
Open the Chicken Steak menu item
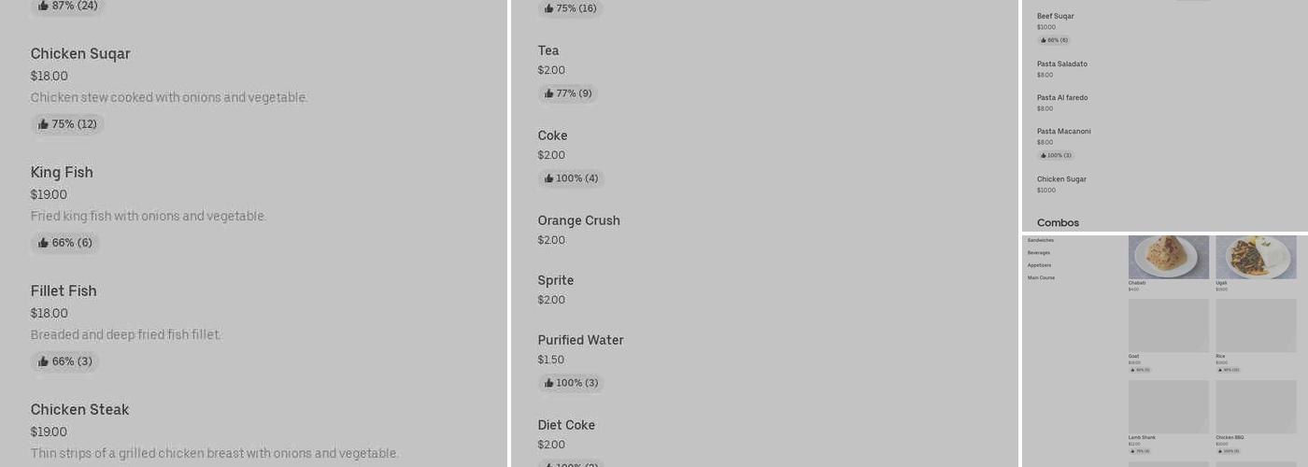[79, 410]
